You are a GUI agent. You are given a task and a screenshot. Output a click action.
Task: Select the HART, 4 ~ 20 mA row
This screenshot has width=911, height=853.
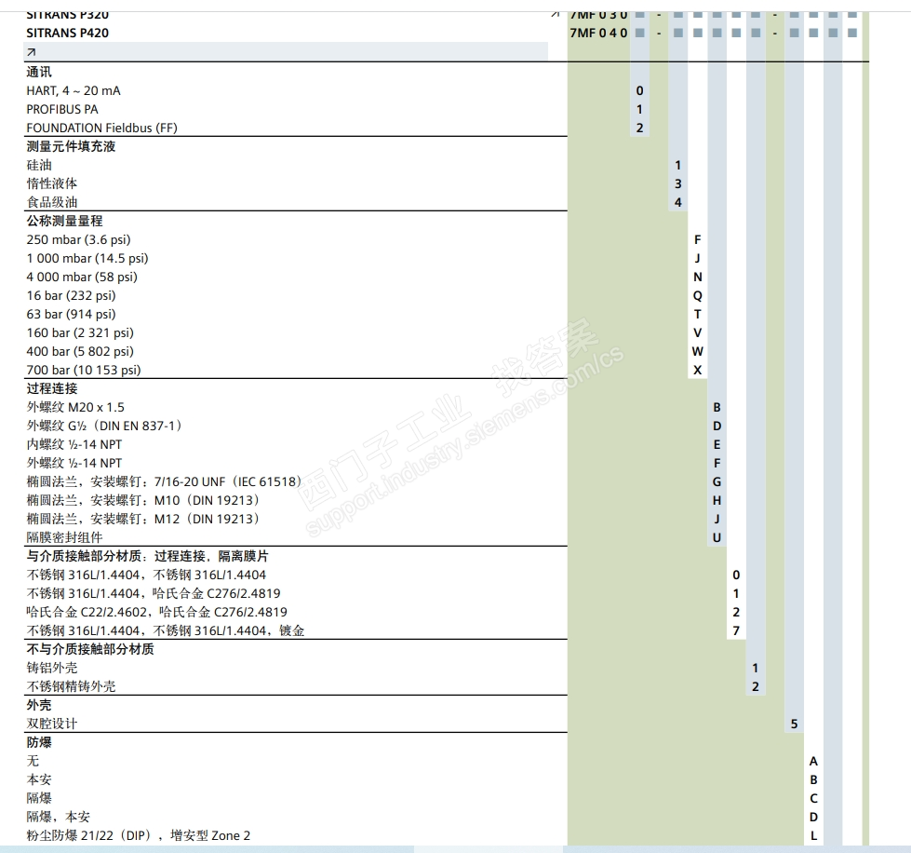coord(74,90)
